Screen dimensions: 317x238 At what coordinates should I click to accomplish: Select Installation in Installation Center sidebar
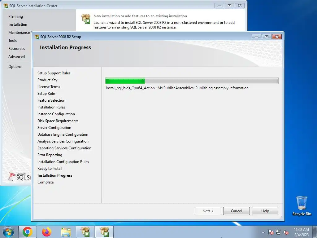pyautogui.click(x=18, y=24)
